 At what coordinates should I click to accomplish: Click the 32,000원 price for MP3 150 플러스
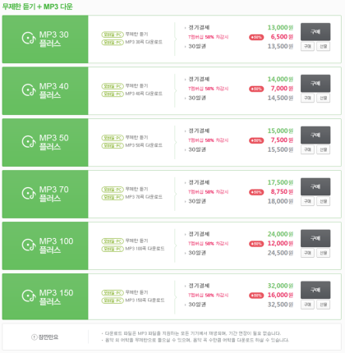tap(280, 286)
